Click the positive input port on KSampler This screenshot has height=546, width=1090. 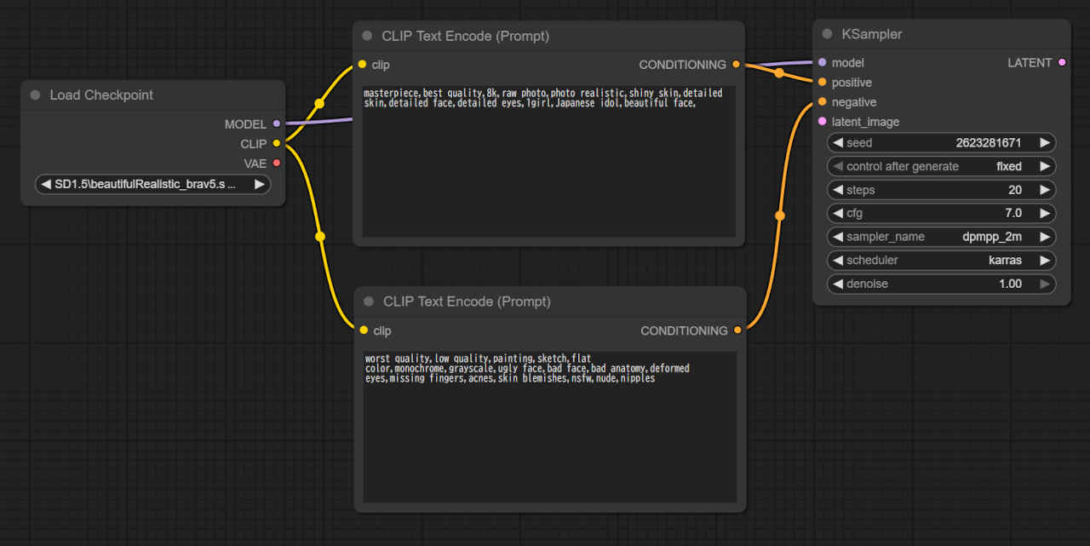tap(822, 83)
